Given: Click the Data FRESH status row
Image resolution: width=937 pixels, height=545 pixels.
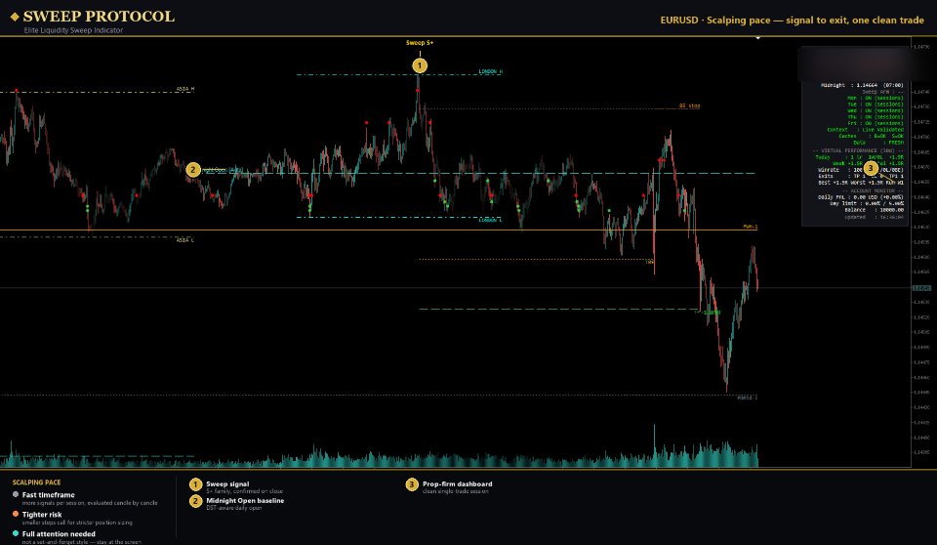Looking at the screenshot, I should point(877,143).
